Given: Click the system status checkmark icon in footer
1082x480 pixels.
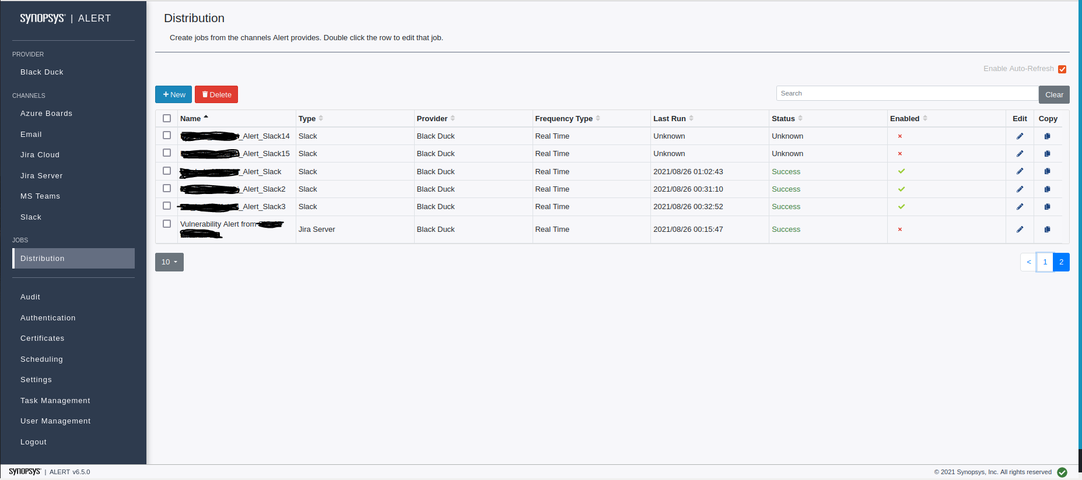Looking at the screenshot, I should [1062, 472].
